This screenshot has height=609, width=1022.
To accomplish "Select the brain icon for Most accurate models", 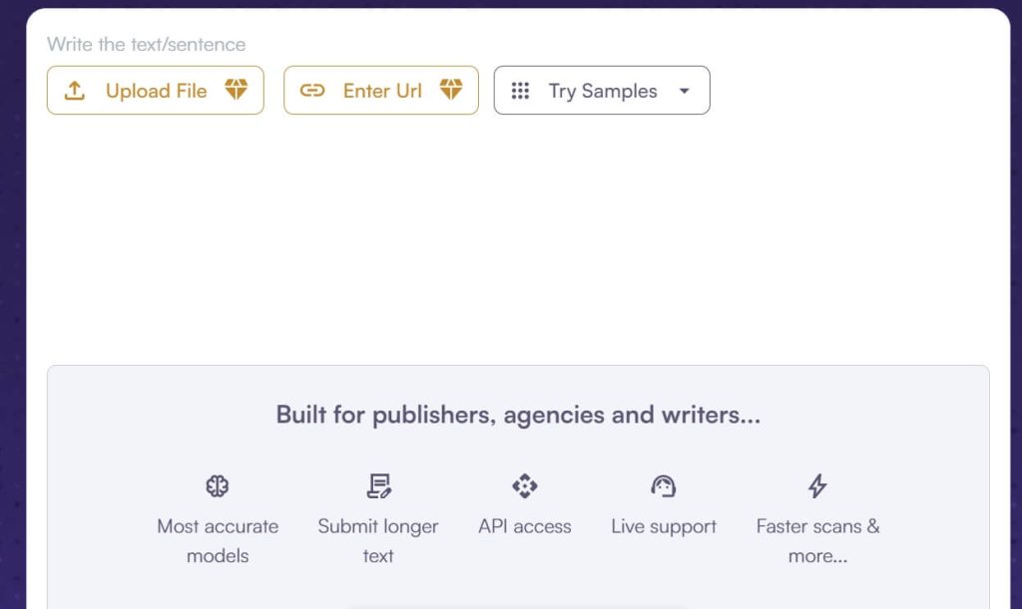I will coord(217,486).
